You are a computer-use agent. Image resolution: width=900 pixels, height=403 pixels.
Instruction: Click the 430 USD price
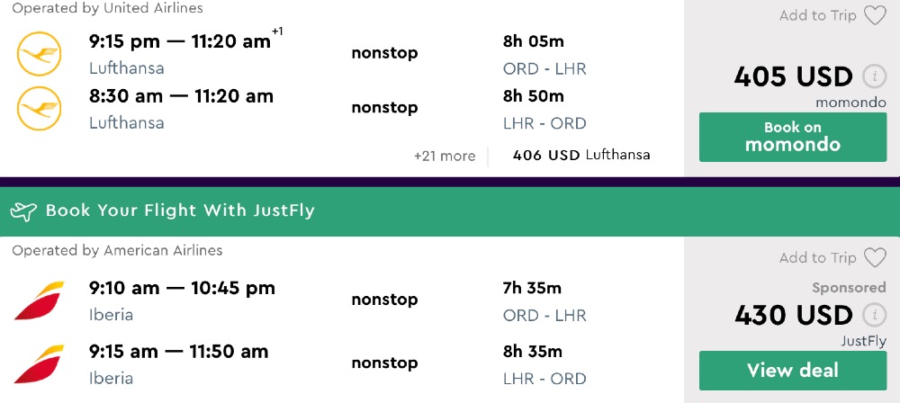[793, 316]
